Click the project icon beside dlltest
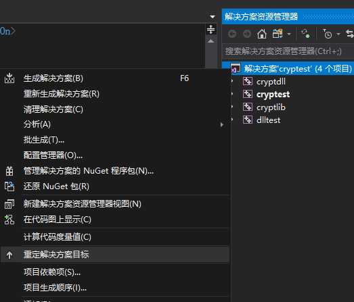 coord(248,120)
